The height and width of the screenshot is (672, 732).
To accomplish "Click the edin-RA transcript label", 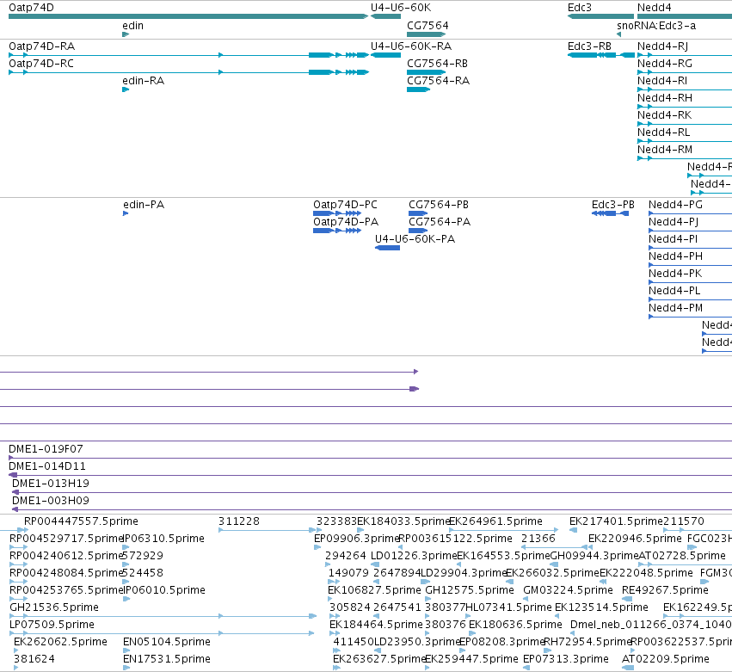I will pyautogui.click(x=144, y=81).
